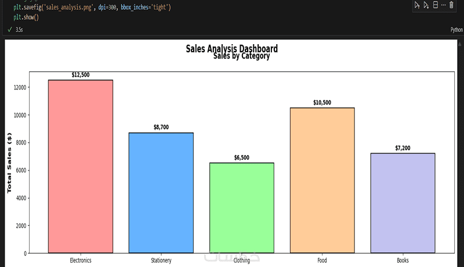Click the green Clothing bar

tap(241, 208)
